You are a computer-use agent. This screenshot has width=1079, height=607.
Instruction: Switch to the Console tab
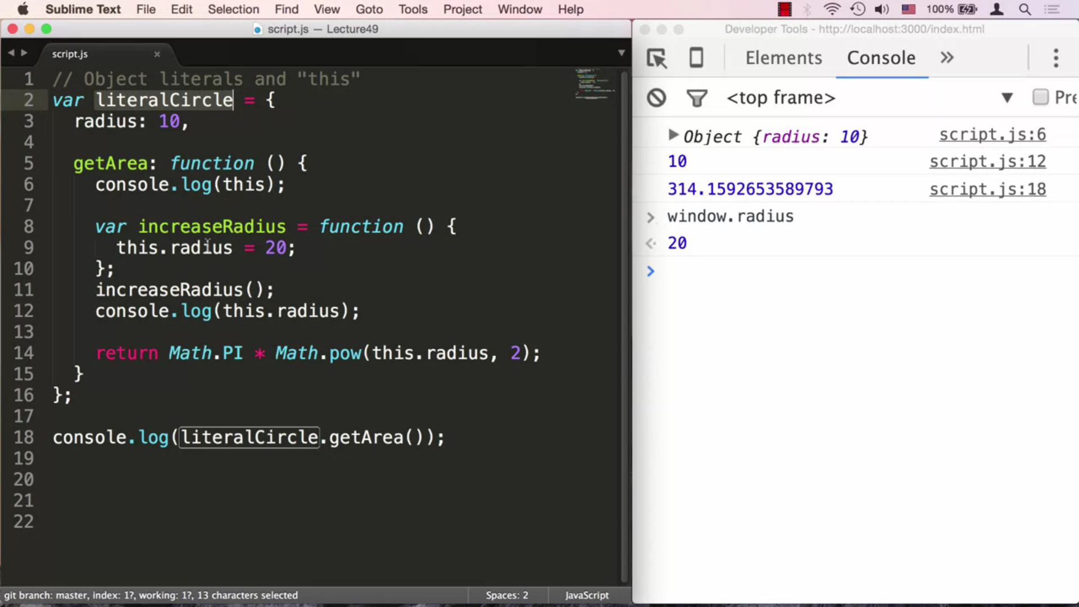(x=881, y=58)
